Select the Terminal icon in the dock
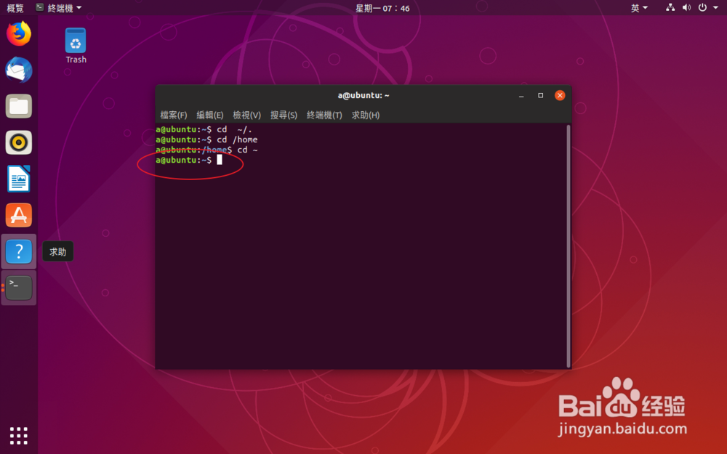The image size is (727, 454). click(x=19, y=288)
